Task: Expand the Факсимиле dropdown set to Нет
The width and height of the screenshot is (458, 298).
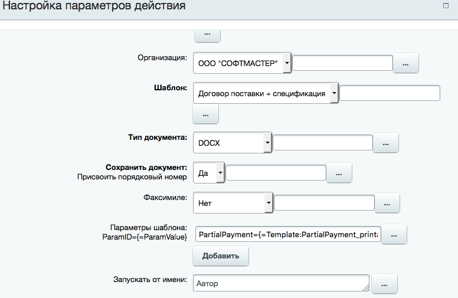Action: pos(233,203)
